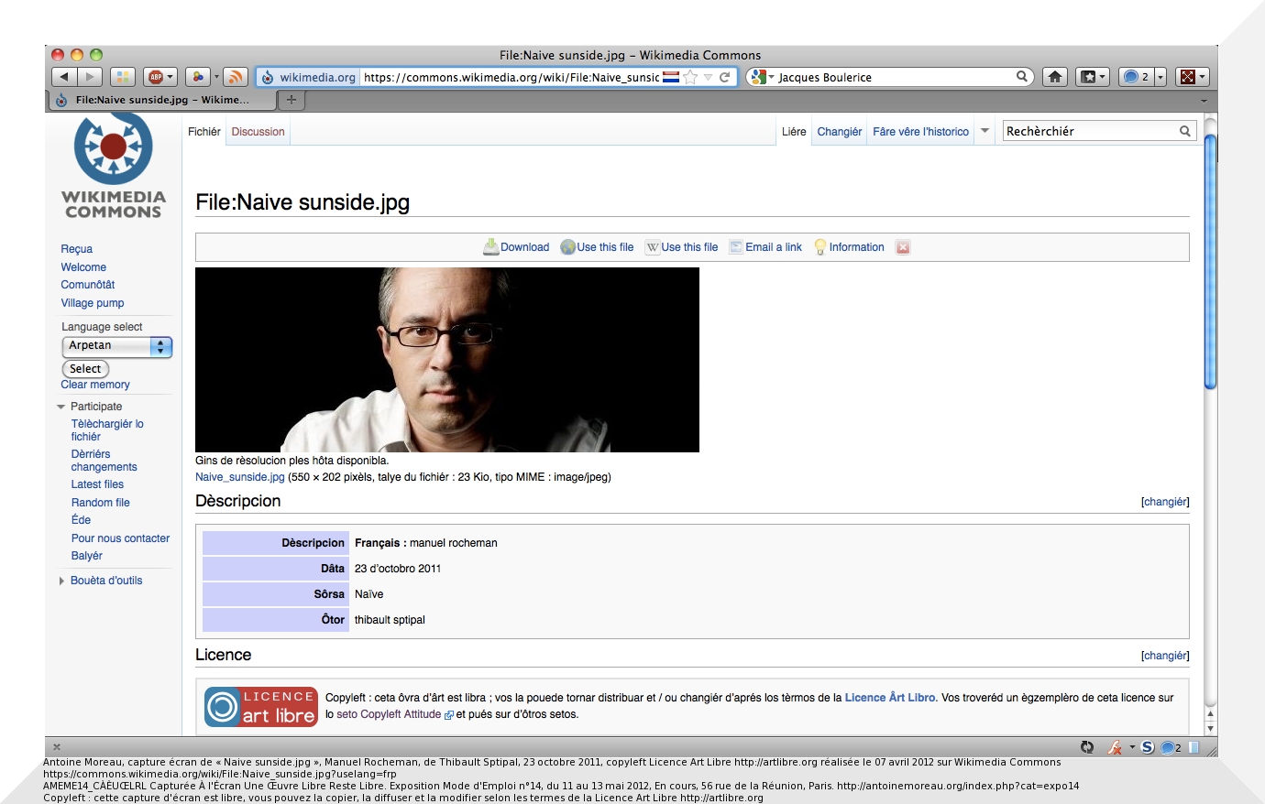Open the Adblock Plus dropdown arrow
Viewport: 1265px width, 804px height.
tap(170, 77)
